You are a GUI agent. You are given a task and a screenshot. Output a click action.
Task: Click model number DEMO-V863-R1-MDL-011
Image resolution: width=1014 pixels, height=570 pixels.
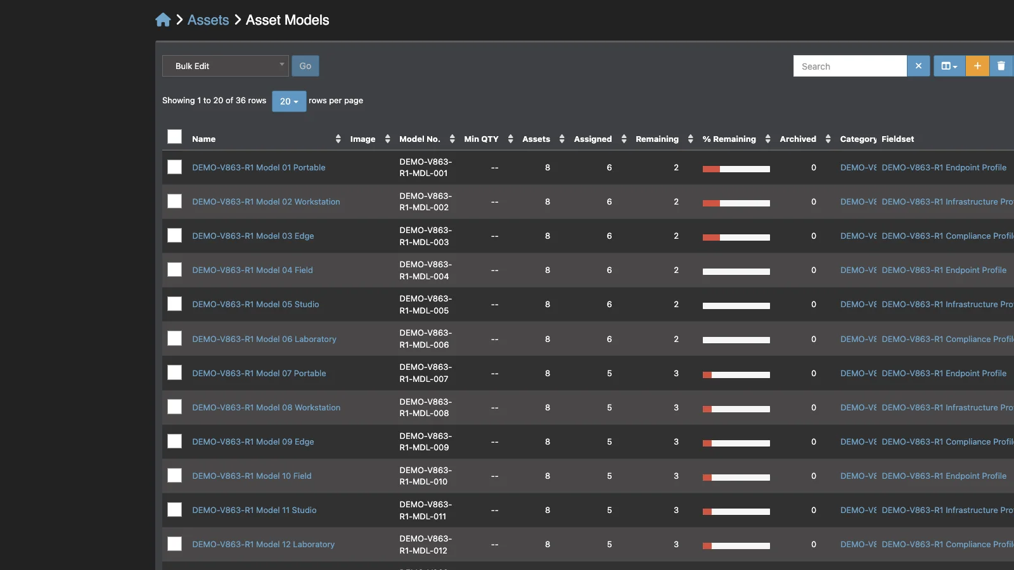pos(425,510)
